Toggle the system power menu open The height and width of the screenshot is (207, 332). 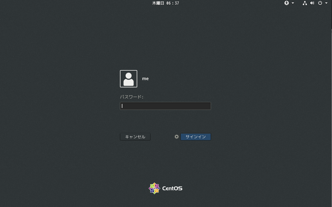tap(320, 3)
